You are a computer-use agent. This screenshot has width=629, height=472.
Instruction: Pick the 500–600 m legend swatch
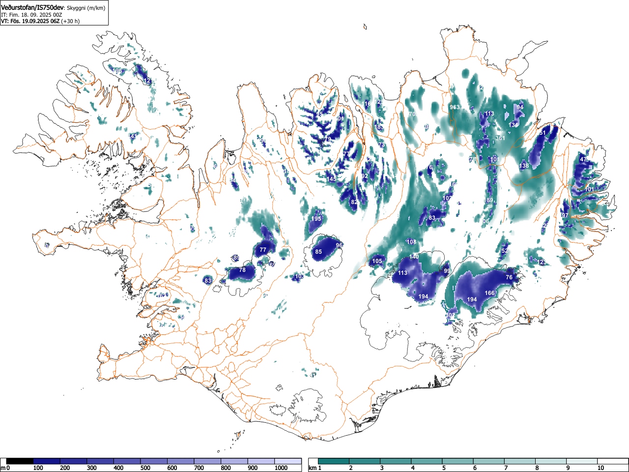tap(154, 461)
